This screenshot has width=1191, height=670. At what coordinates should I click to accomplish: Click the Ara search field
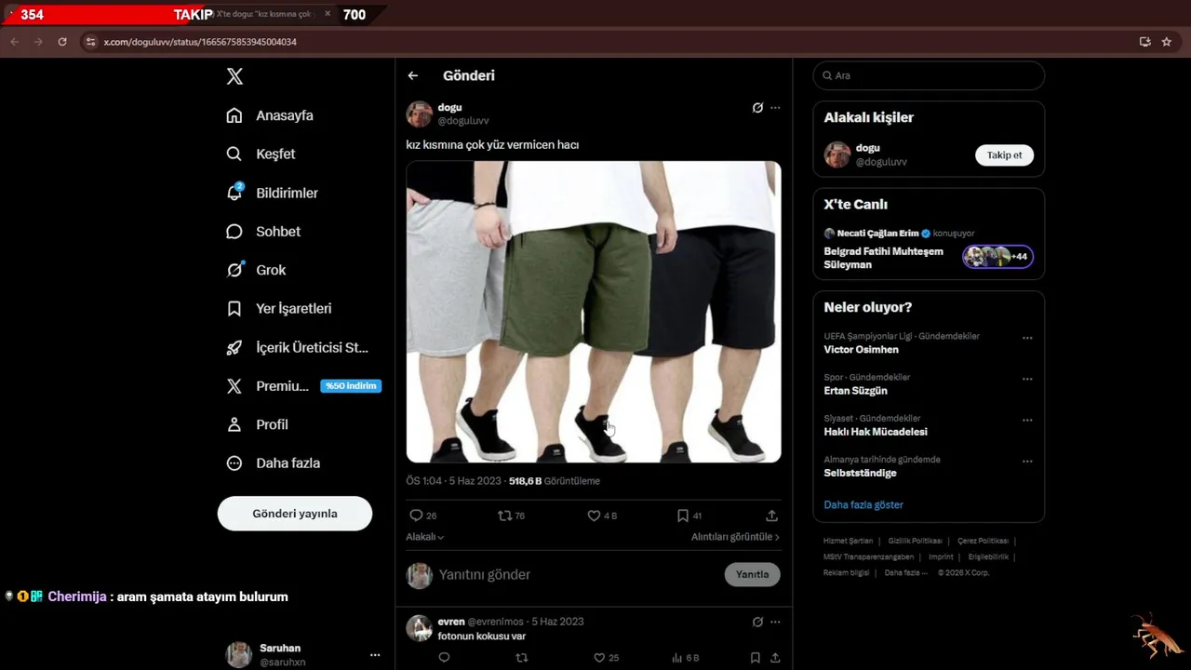coord(929,75)
